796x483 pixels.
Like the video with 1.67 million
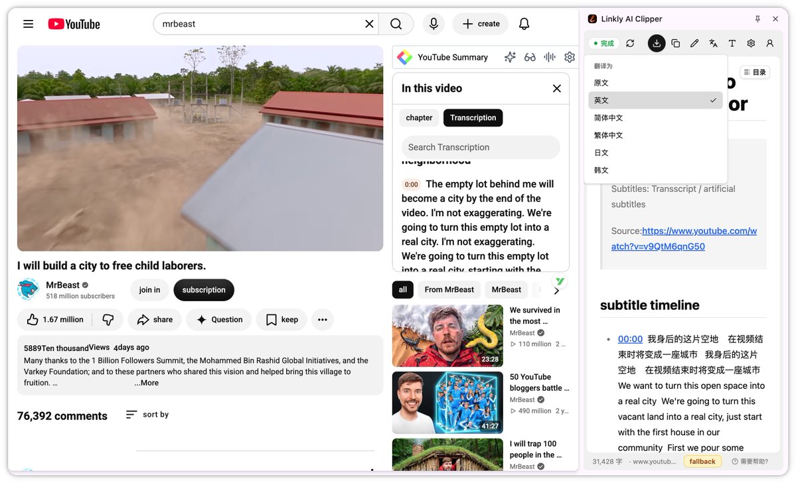coord(55,320)
